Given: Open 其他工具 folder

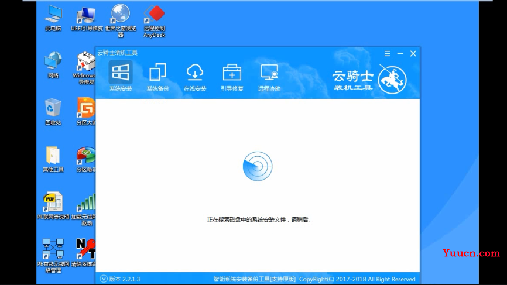Looking at the screenshot, I should 53,159.
